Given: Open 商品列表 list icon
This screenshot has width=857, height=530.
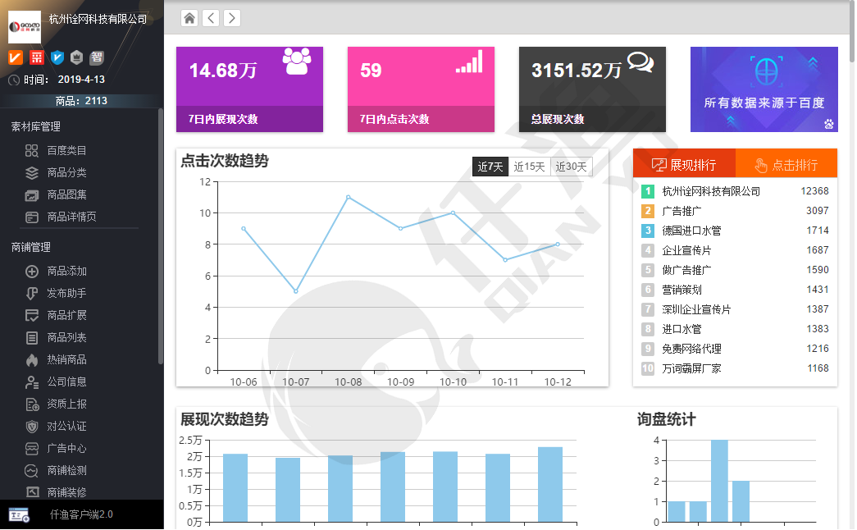Looking at the screenshot, I should click(32, 337).
